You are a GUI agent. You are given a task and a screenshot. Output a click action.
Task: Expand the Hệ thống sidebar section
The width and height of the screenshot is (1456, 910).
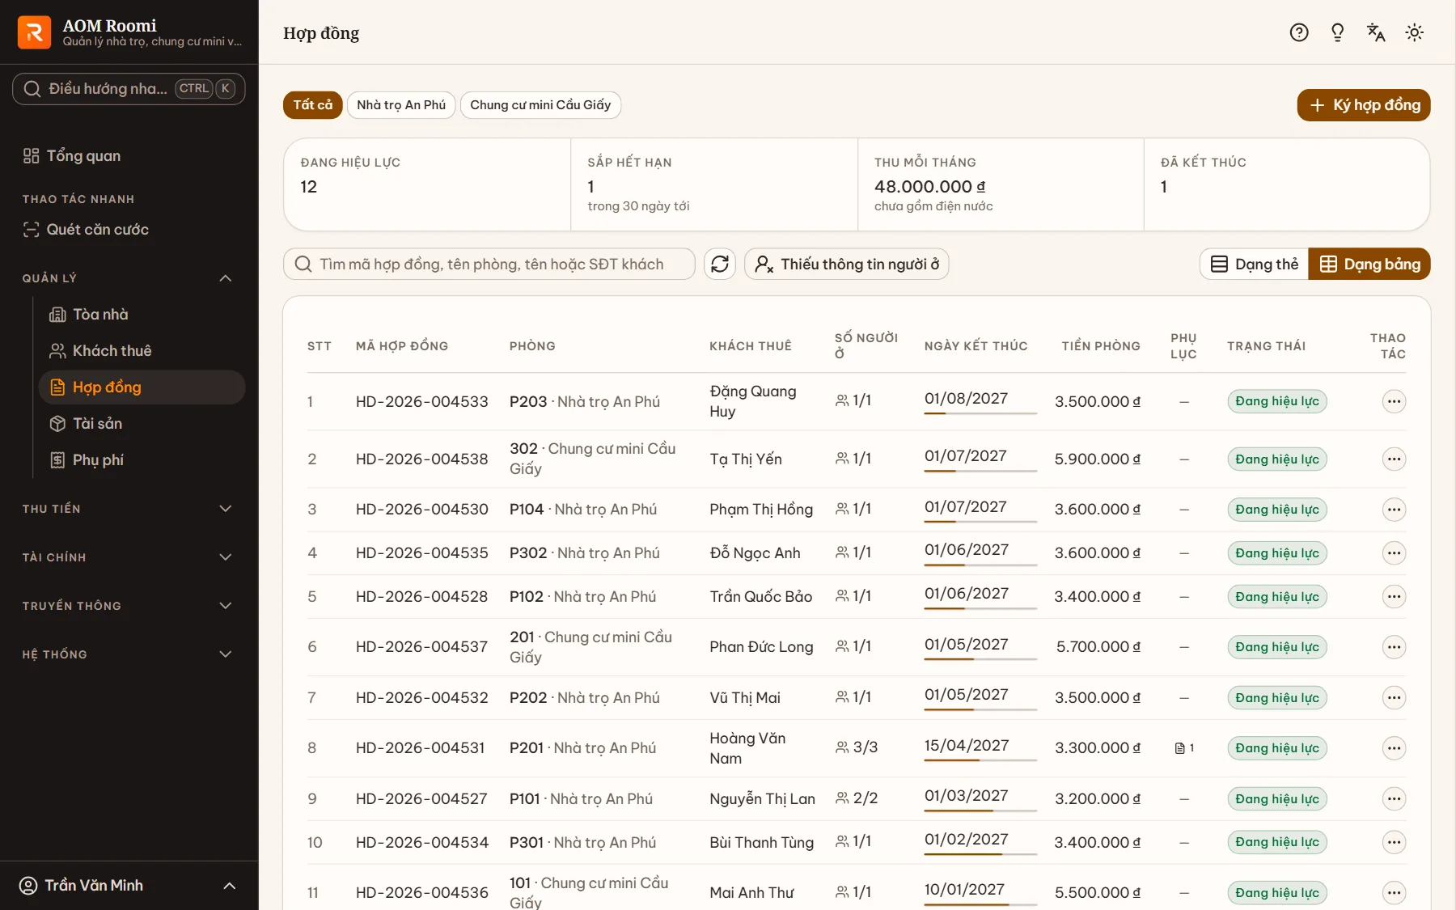128,654
